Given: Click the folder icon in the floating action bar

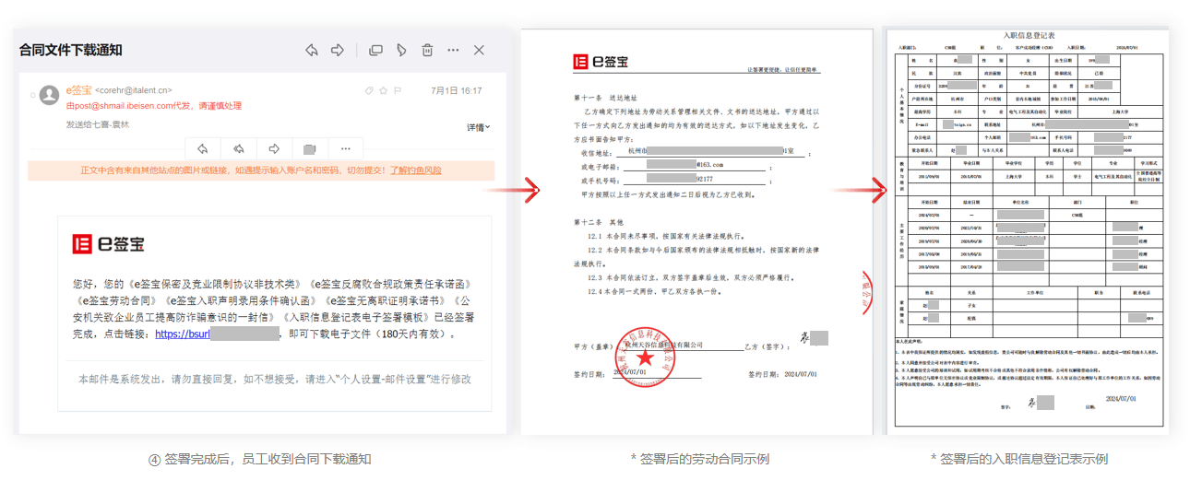Looking at the screenshot, I should click(309, 148).
